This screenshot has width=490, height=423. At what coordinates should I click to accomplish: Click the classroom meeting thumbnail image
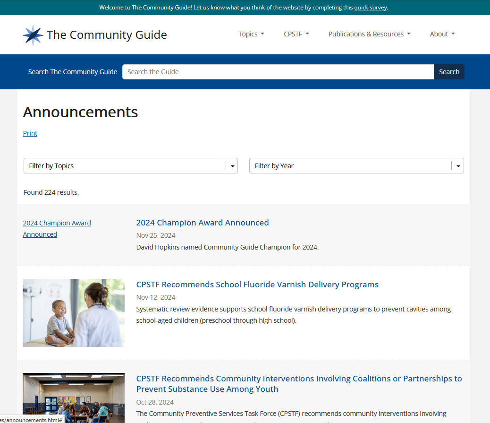(74, 397)
